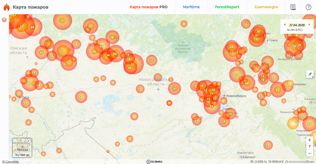Viewport: 316px width, 164px height.
Task: Go to previous date arrow
Action: [x=284, y=25]
